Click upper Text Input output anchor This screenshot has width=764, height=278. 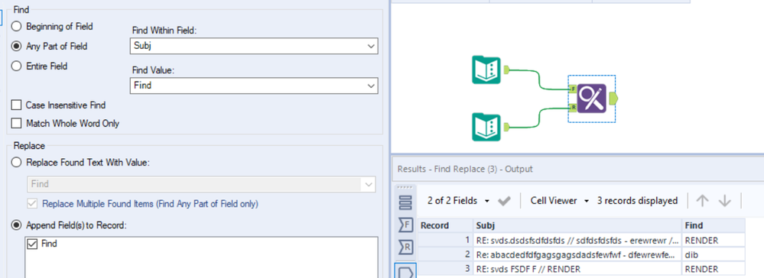506,69
